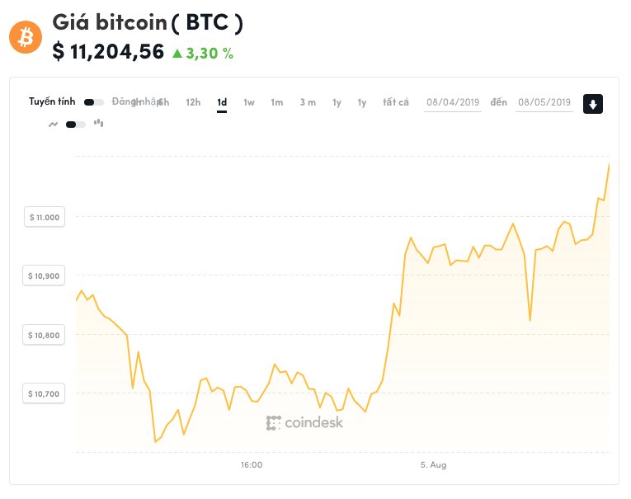Switch to the 1m time range
Image resolution: width=631 pixels, height=499 pixels.
(277, 102)
